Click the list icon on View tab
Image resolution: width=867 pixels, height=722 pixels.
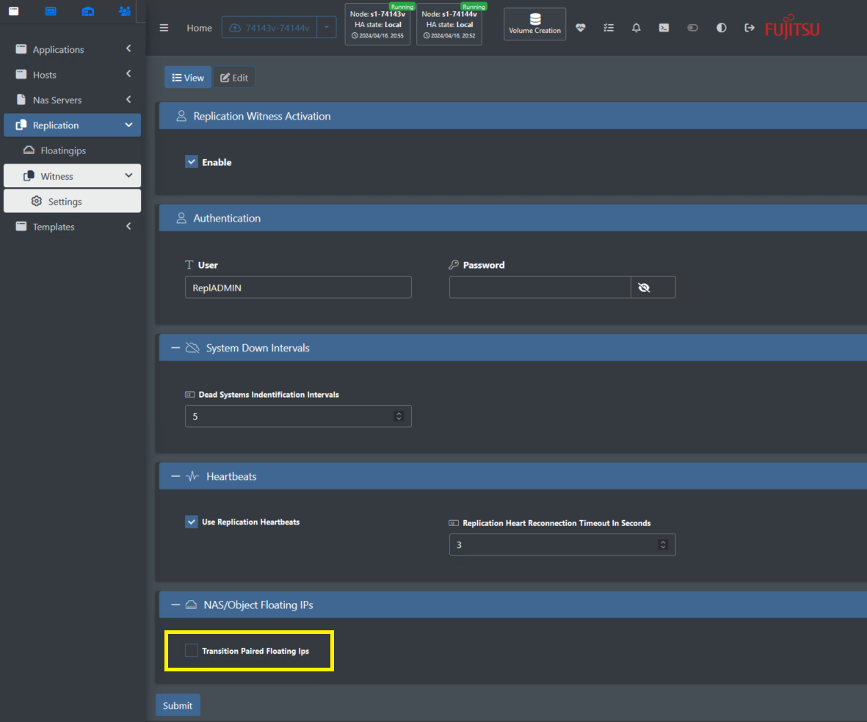click(x=177, y=78)
